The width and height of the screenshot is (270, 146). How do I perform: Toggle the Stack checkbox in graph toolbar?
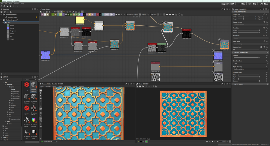click(x=152, y=14)
